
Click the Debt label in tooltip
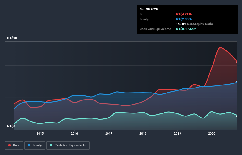pos(143,14)
